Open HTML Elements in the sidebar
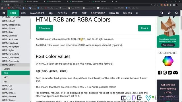 coord(10,36)
